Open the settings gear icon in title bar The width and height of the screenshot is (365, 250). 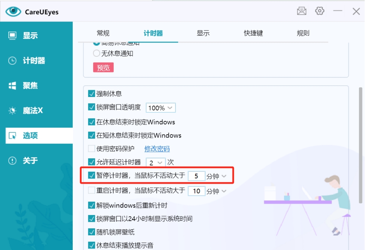point(320,11)
